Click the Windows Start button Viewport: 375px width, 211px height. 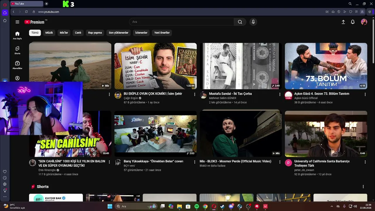(110, 206)
